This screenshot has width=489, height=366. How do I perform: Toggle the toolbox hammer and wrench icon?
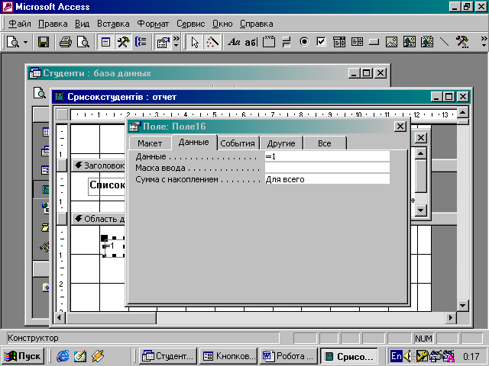coord(123,42)
